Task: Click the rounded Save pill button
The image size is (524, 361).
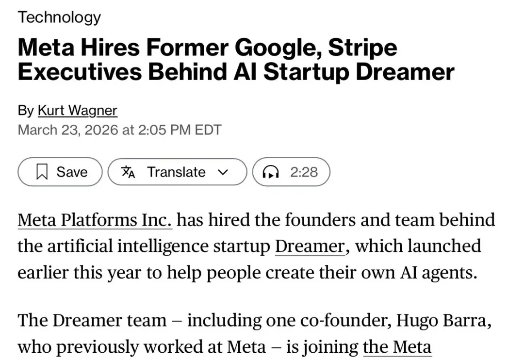Action: pos(59,172)
